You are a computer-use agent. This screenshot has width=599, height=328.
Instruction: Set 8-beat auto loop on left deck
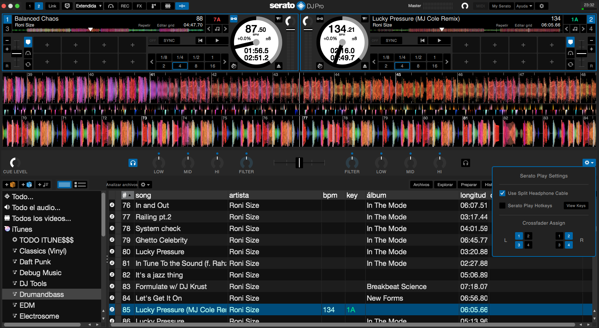pyautogui.click(x=196, y=66)
